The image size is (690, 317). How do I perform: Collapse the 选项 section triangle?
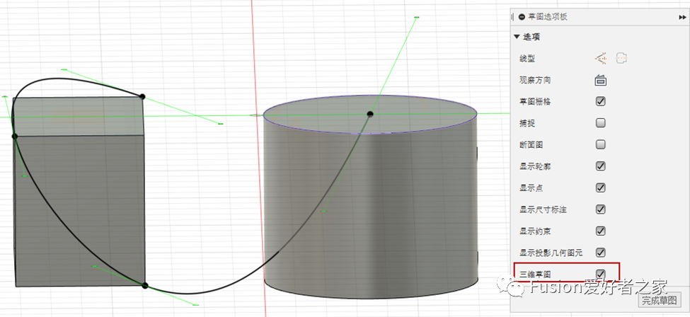(517, 37)
